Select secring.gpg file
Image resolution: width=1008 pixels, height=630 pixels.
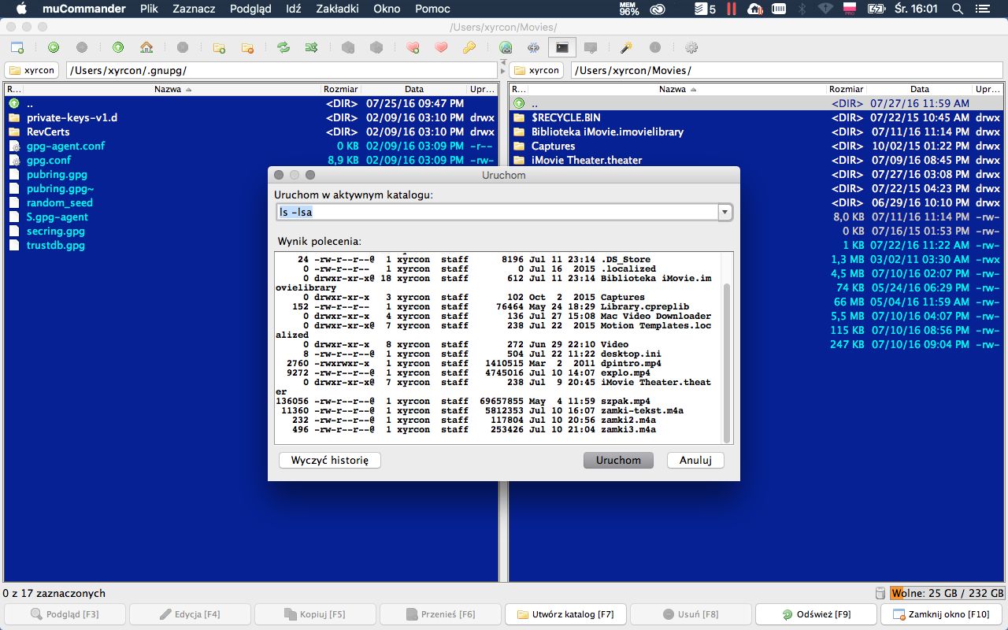click(55, 231)
